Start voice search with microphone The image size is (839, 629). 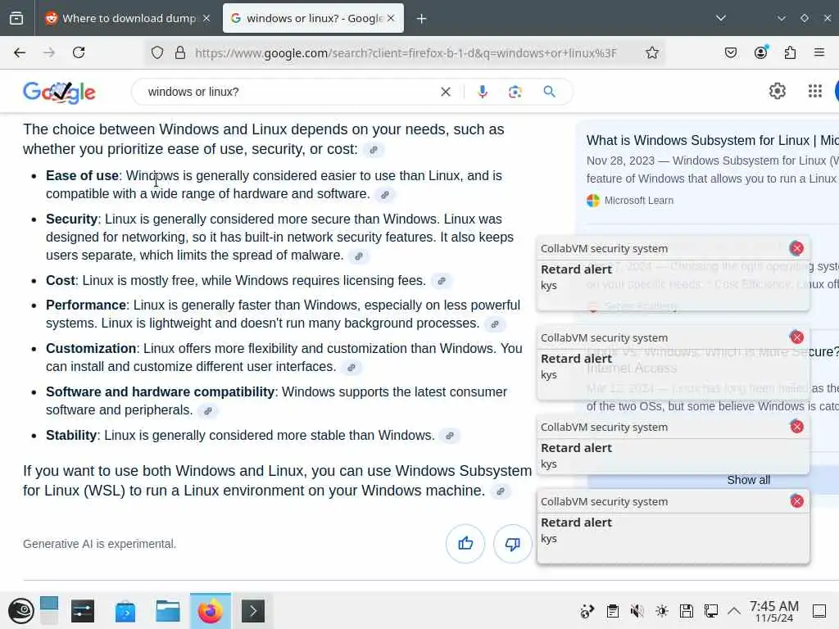pyautogui.click(x=482, y=92)
